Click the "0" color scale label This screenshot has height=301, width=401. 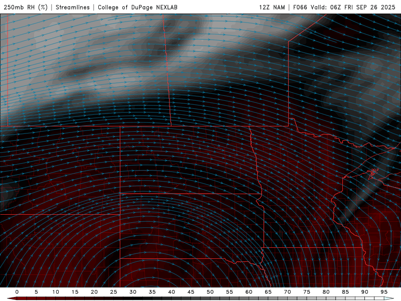(x=17, y=292)
